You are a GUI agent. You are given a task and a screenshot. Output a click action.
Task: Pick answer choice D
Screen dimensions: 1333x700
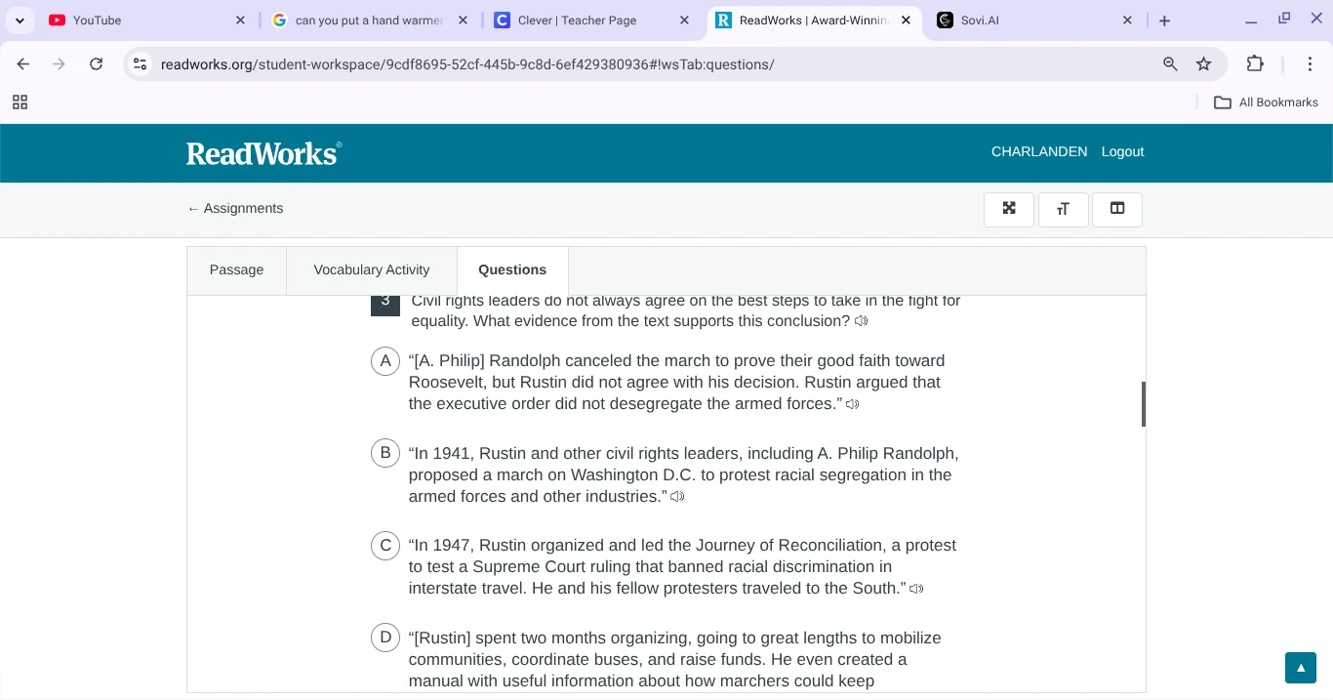385,638
